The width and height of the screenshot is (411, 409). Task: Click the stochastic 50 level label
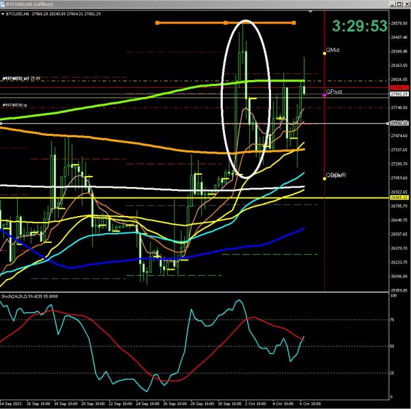click(392, 347)
